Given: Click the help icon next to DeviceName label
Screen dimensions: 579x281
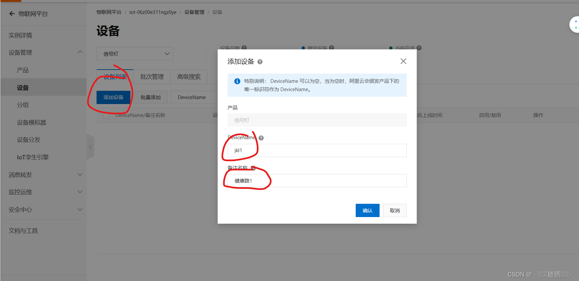Looking at the screenshot, I should click(261, 138).
